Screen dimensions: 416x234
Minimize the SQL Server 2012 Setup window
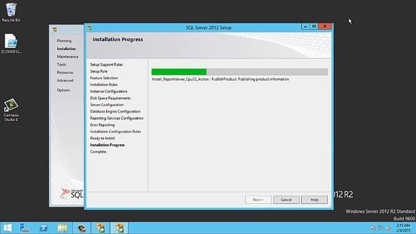[305, 27]
